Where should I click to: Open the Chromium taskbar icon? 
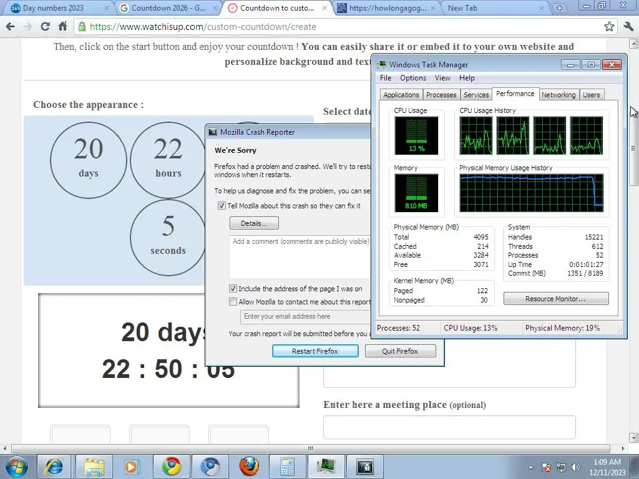point(210,467)
